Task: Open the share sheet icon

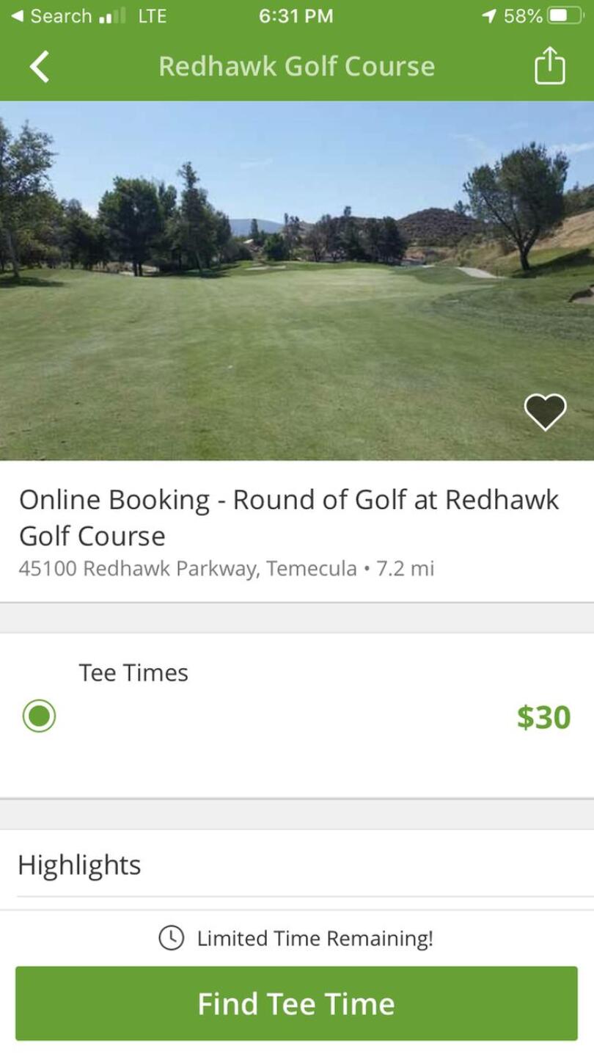Action: pos(549,66)
